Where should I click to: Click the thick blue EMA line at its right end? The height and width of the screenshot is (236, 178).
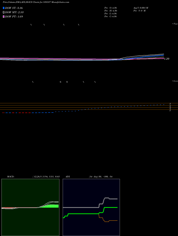click(163, 55)
